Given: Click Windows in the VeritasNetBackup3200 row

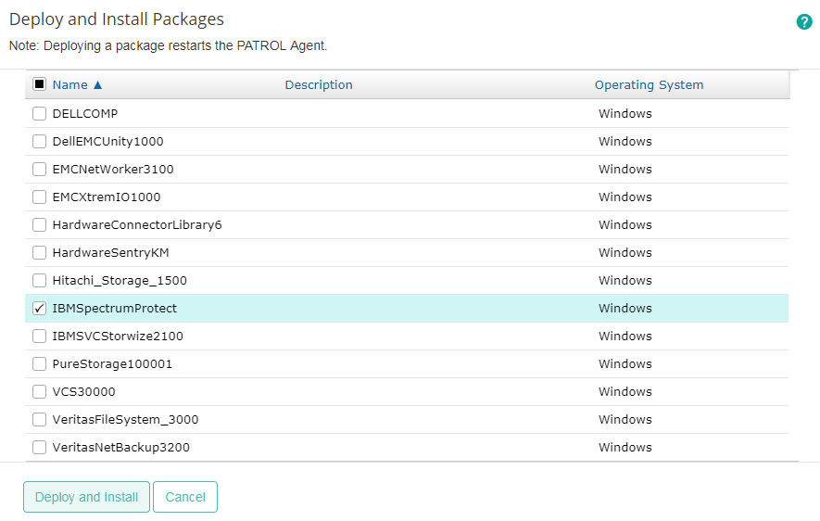Looking at the screenshot, I should (x=624, y=447).
